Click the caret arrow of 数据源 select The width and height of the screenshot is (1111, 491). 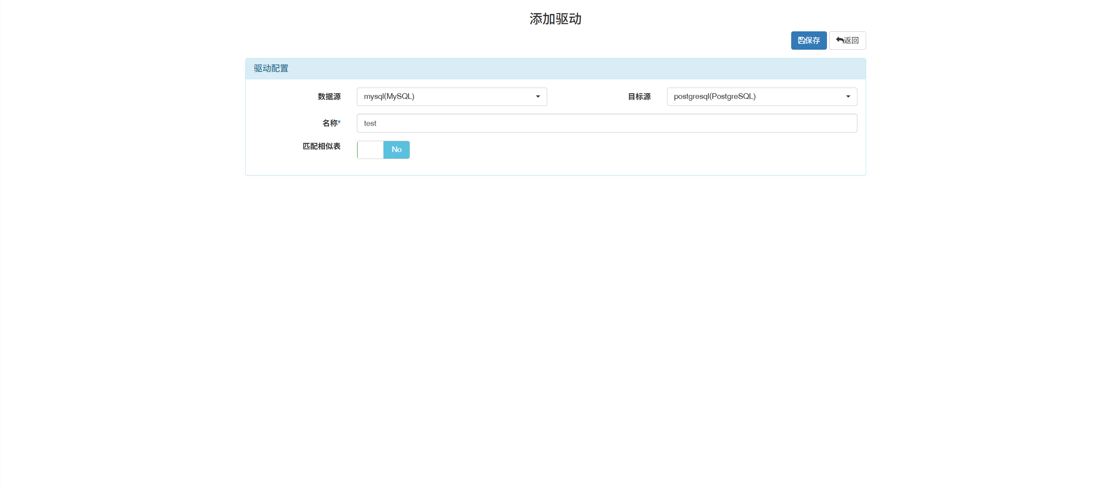pos(538,97)
